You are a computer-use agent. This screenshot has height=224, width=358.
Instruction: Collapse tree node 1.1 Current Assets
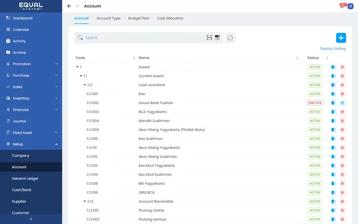click(81, 76)
